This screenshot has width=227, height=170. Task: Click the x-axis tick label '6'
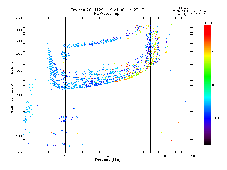(x=133, y=156)
